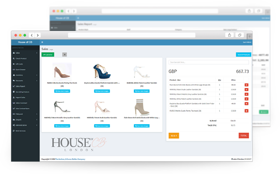This screenshot has height=174, width=280.
Task: Click green button in rear Sales Report window
Action: [264, 112]
